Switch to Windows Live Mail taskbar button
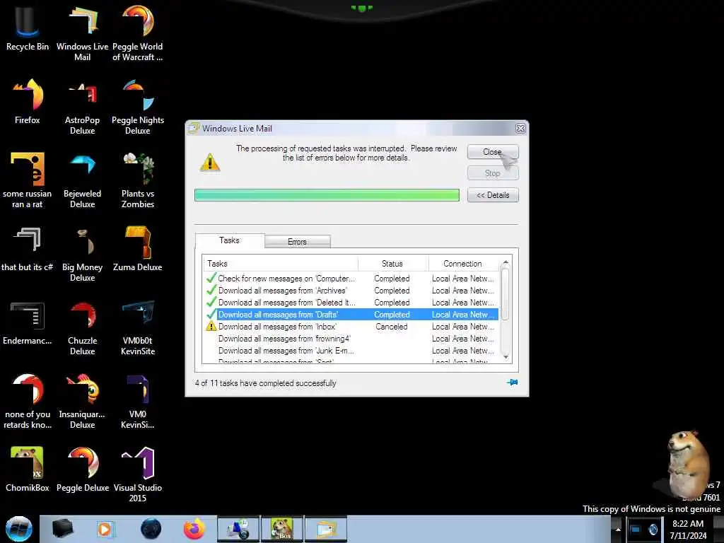 (x=325, y=529)
